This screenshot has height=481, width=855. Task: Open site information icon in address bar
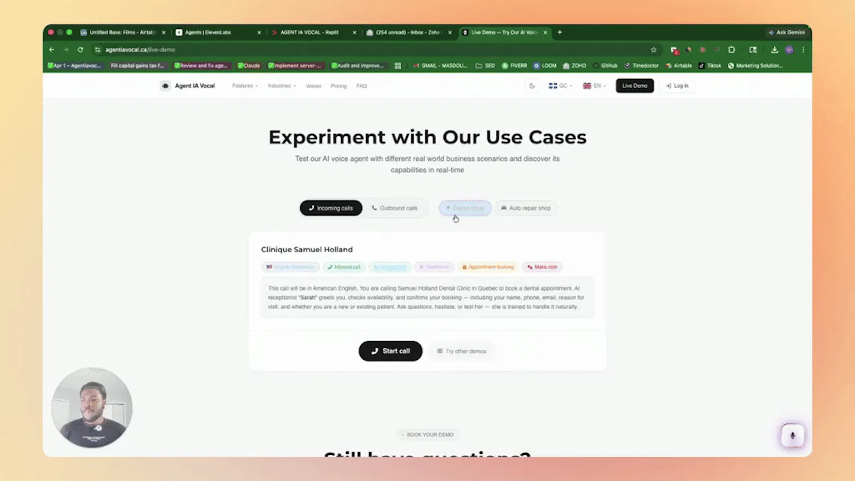coord(97,50)
